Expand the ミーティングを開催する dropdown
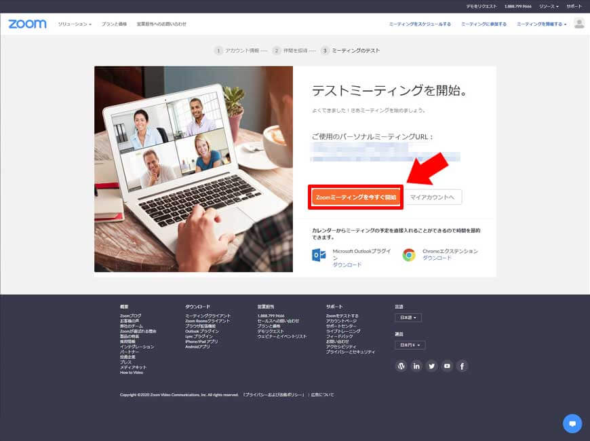 pos(541,24)
